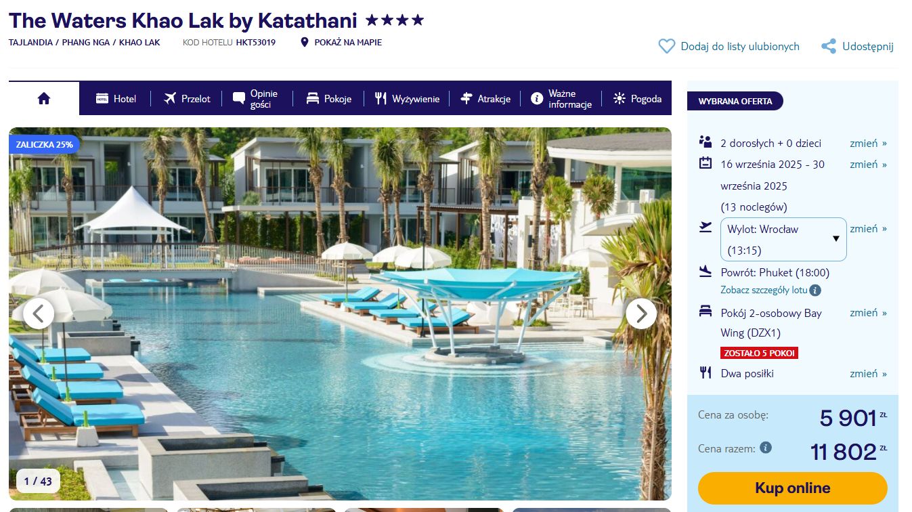Image resolution: width=912 pixels, height=512 pixels.
Task: Click the share icon next to Udostępnij
Action: (x=829, y=46)
